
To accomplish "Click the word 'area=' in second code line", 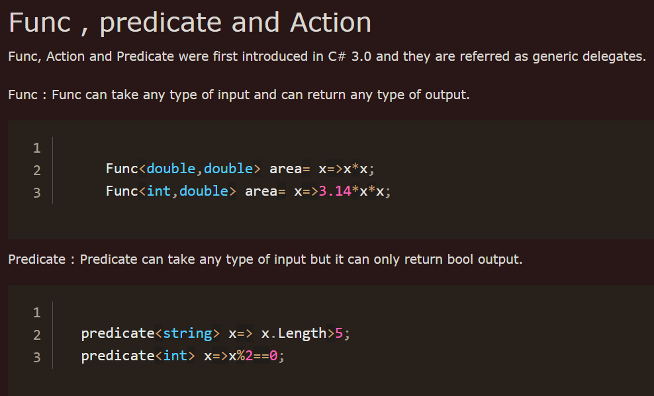I will pyautogui.click(x=290, y=169).
